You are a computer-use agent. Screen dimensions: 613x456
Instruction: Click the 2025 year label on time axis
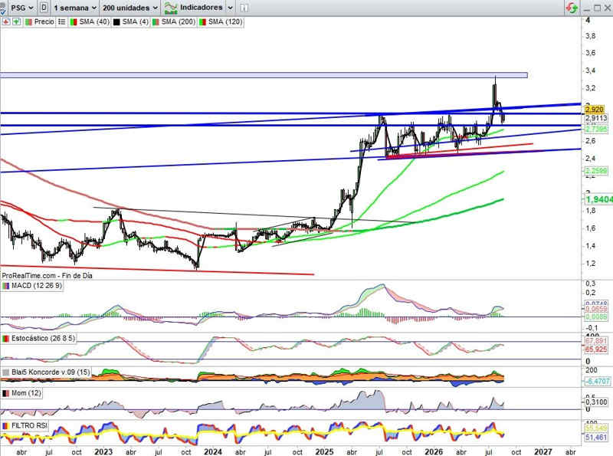[x=324, y=451]
